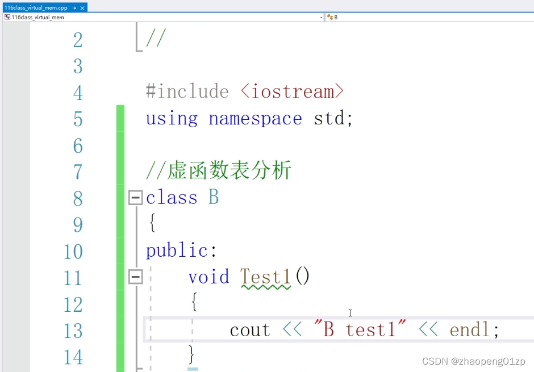Image resolution: width=534 pixels, height=372 pixels.
Task: Click line number 6 in the gutter
Action: coord(78,145)
